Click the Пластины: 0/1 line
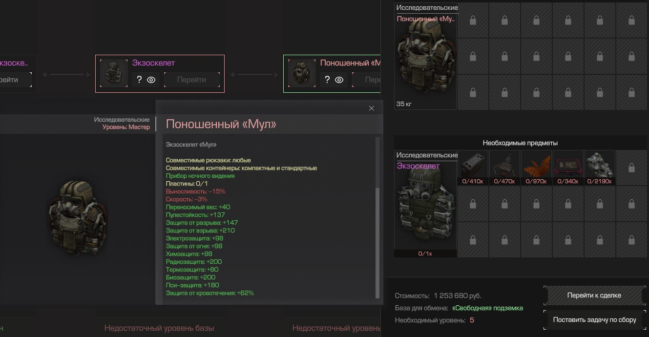 (187, 184)
